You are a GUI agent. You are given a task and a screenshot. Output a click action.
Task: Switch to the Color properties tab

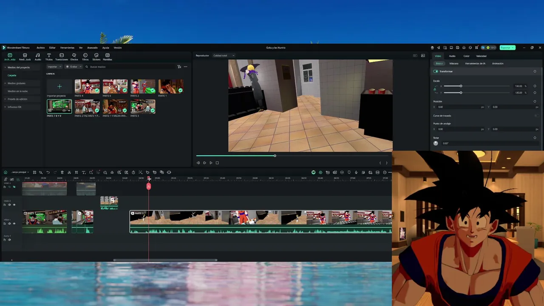pos(466,56)
